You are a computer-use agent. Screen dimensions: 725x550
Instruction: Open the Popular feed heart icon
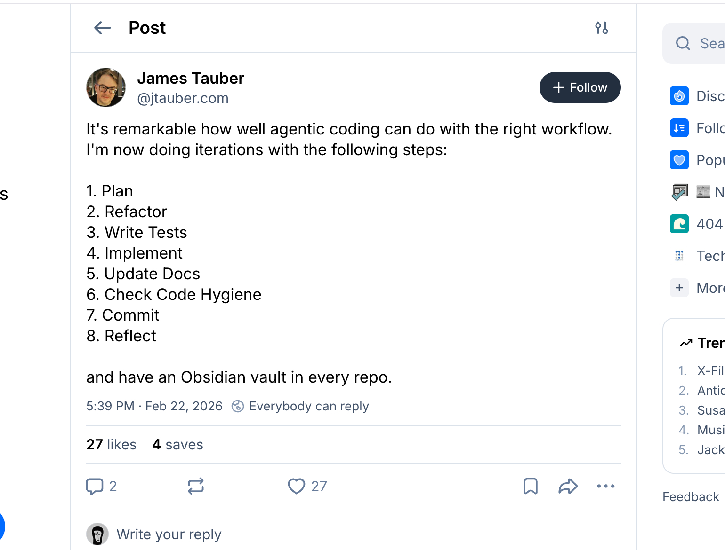tap(679, 160)
